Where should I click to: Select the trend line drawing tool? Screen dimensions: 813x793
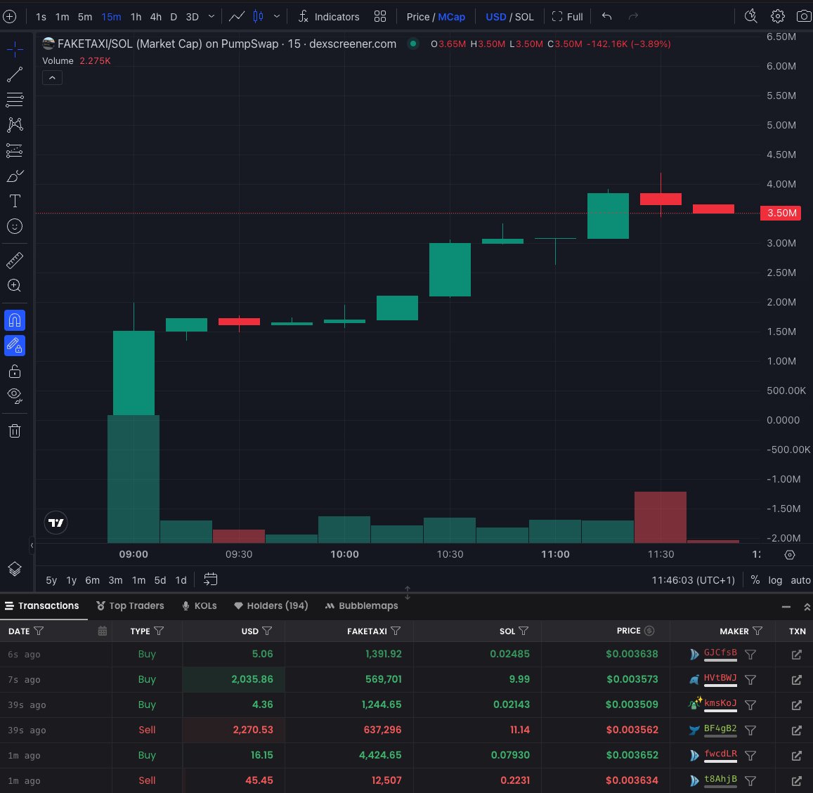[15, 74]
